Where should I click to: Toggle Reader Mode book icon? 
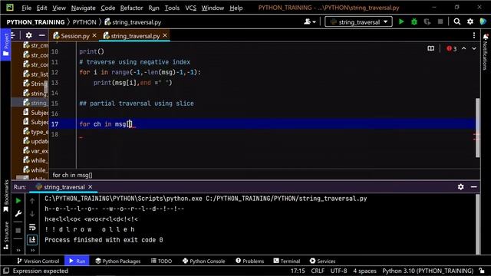pyautogui.click(x=431, y=48)
